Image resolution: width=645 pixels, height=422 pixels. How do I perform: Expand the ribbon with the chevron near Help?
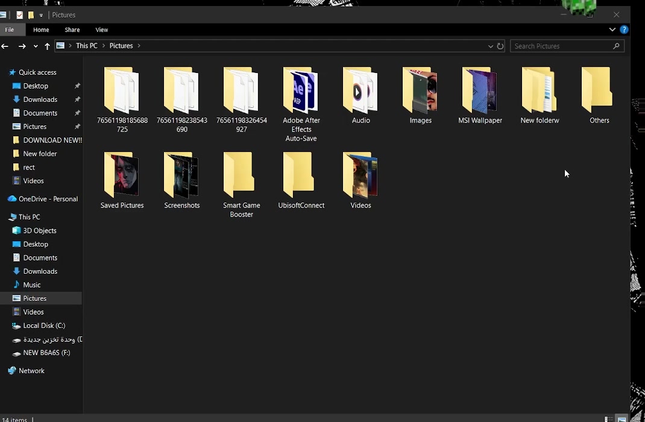pyautogui.click(x=612, y=30)
